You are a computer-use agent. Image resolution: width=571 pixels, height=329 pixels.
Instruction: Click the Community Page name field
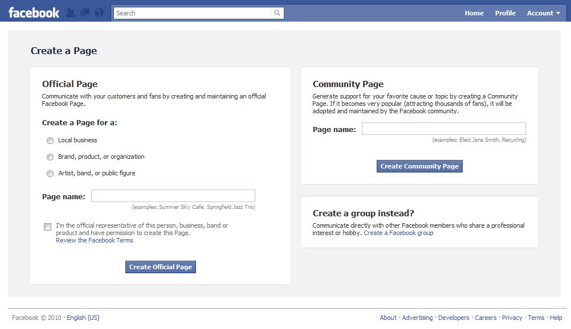(x=444, y=128)
